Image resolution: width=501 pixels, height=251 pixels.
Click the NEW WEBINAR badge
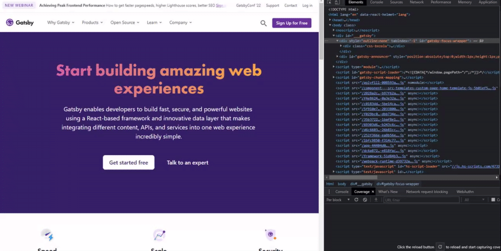tap(19, 5)
